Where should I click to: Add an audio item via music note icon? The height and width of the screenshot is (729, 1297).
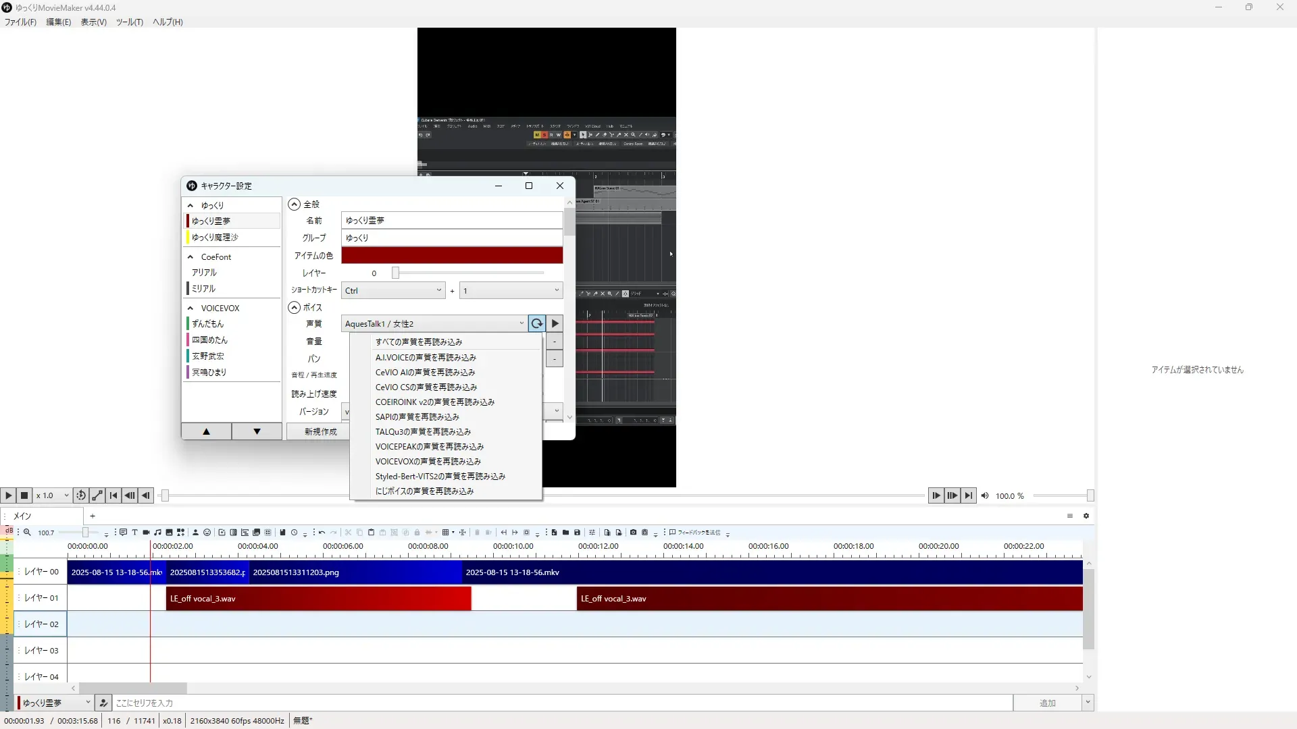point(157,533)
